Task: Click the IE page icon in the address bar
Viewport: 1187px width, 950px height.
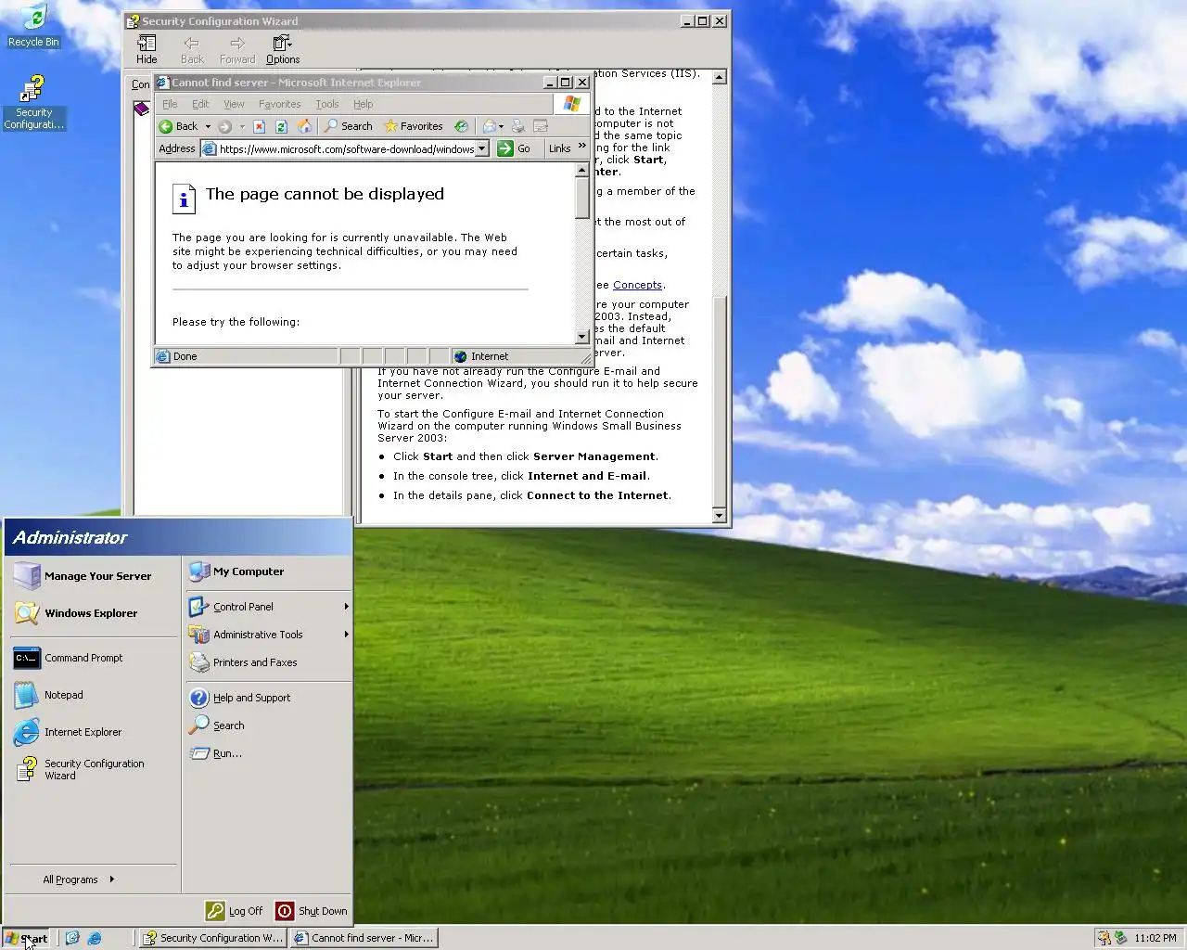Action: tap(210, 148)
